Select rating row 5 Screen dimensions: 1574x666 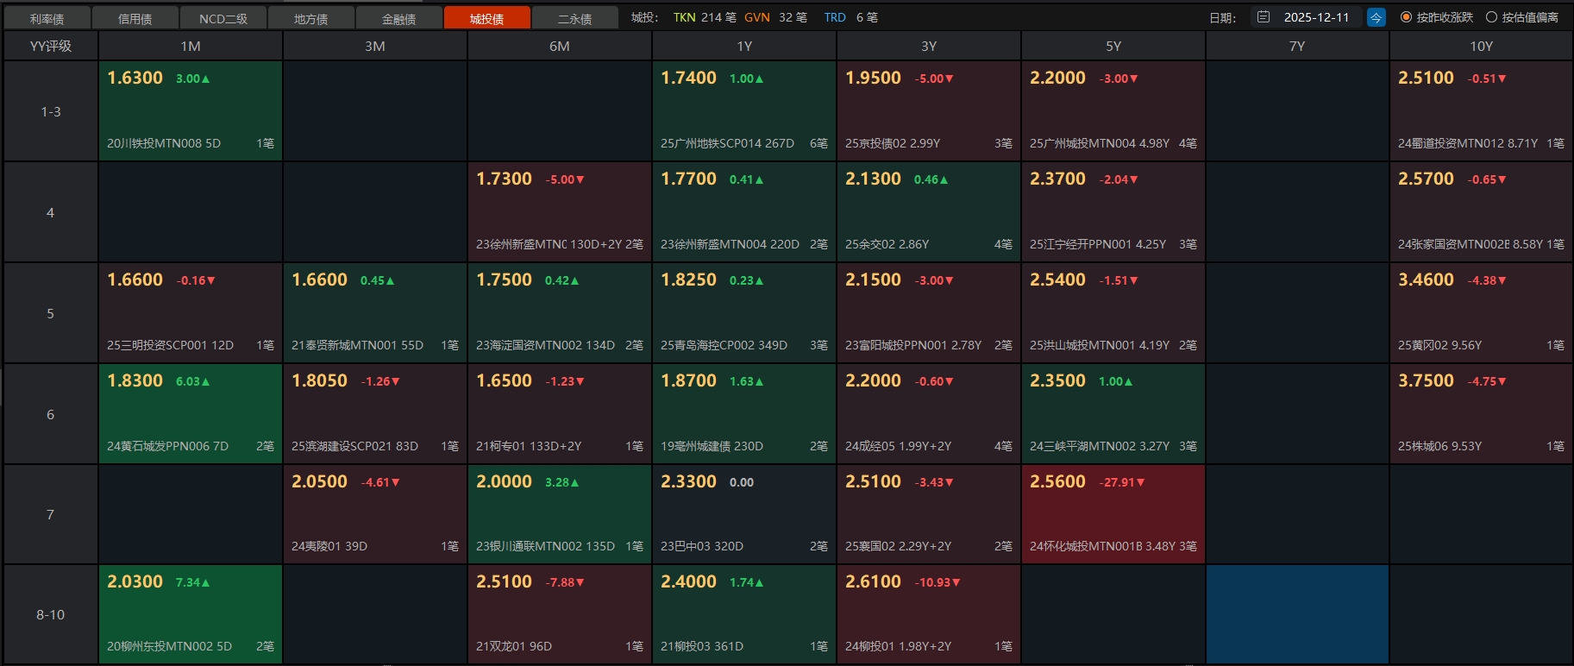click(x=51, y=313)
